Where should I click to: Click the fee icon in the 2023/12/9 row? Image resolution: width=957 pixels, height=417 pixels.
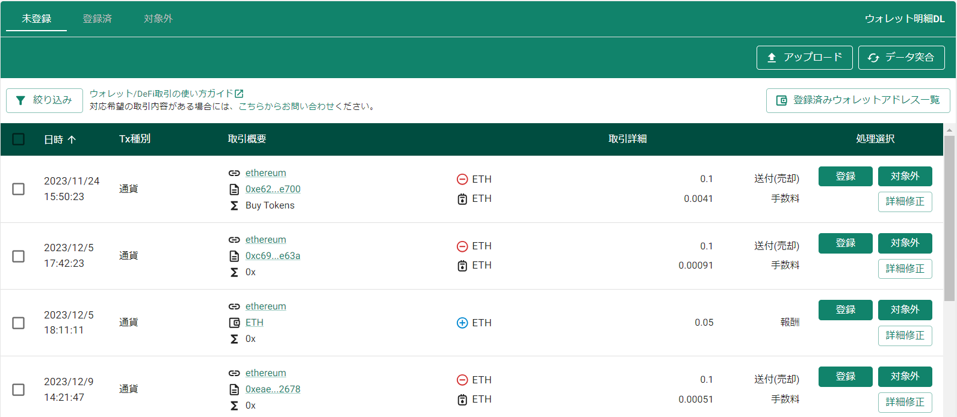[462, 400]
